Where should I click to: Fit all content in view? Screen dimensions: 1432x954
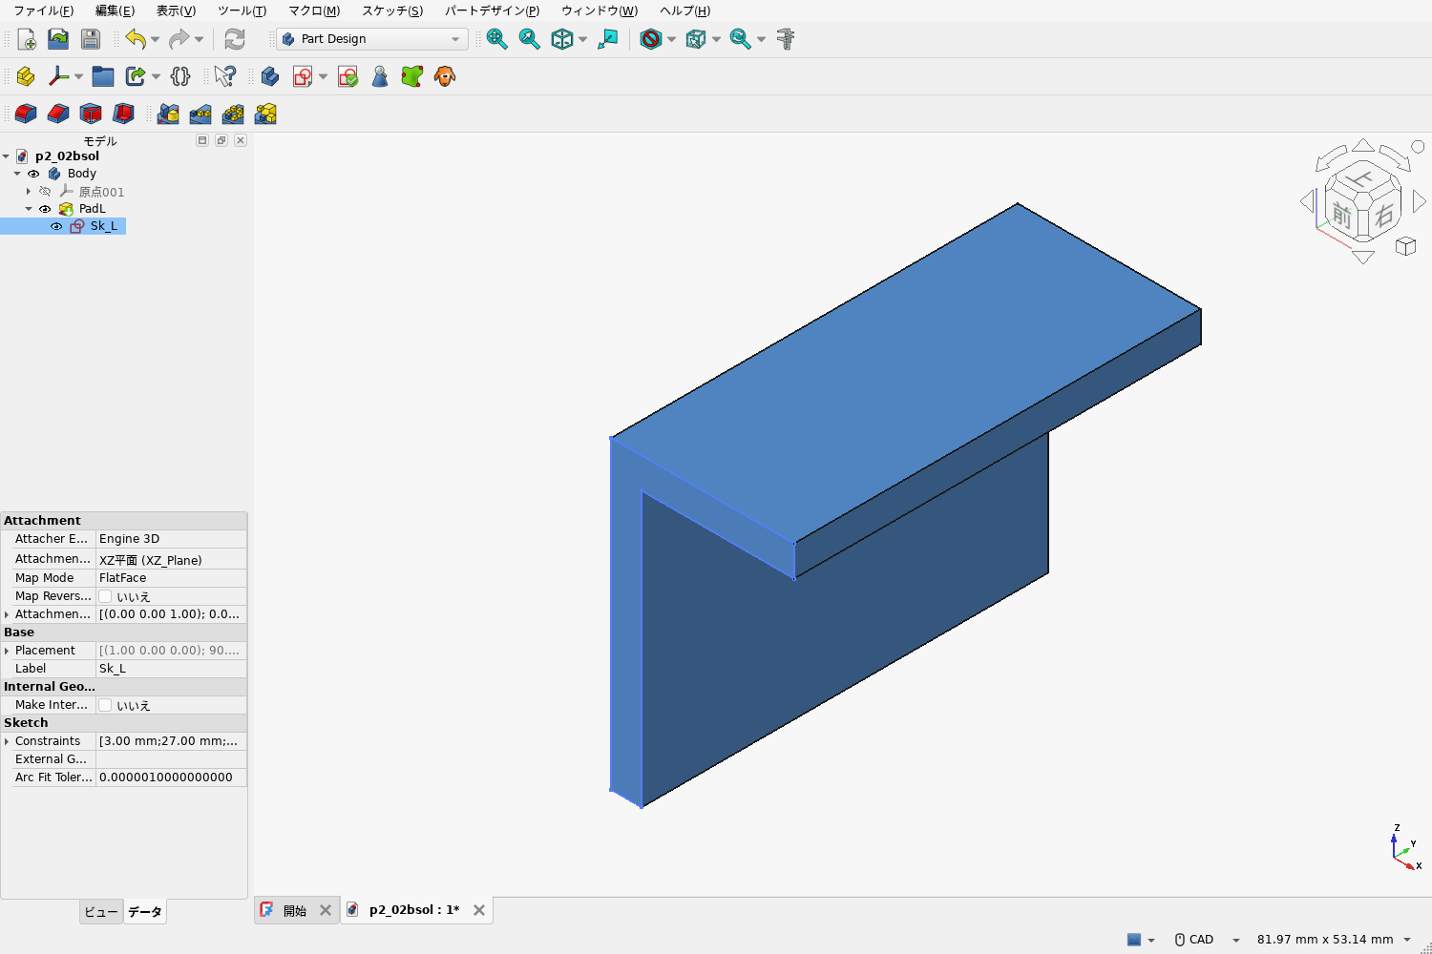[497, 39]
